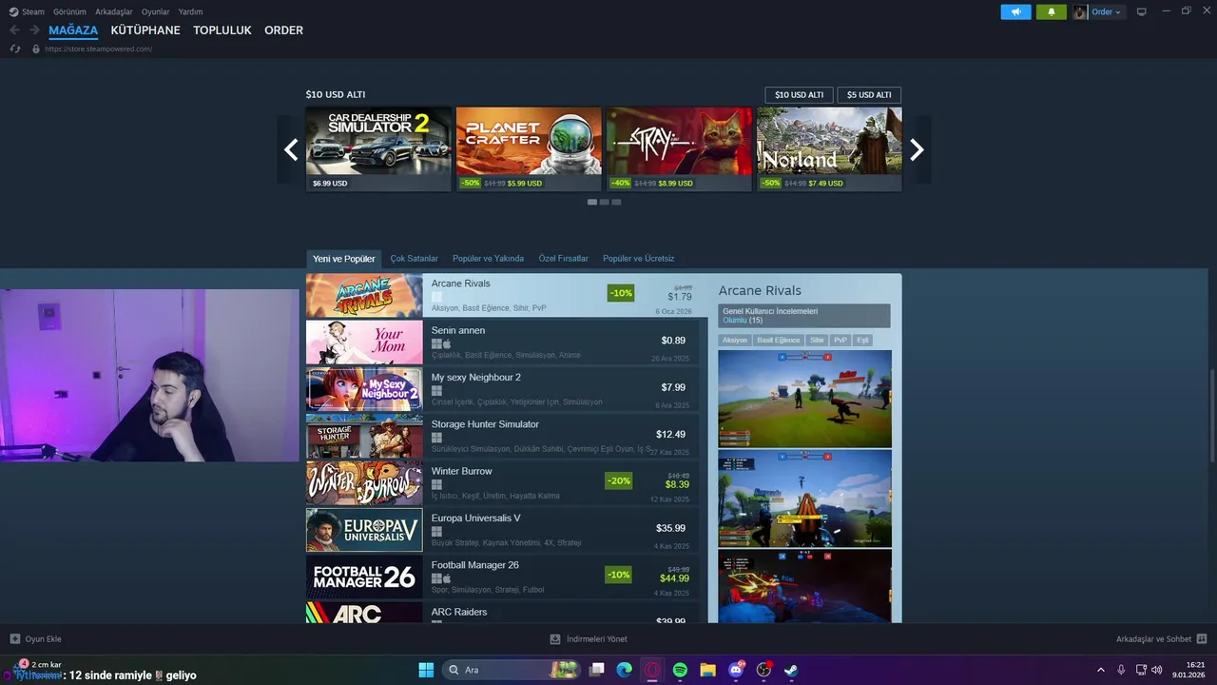Open the ORDER profile section
Viewport: 1217px width, 685px height.
[283, 30]
